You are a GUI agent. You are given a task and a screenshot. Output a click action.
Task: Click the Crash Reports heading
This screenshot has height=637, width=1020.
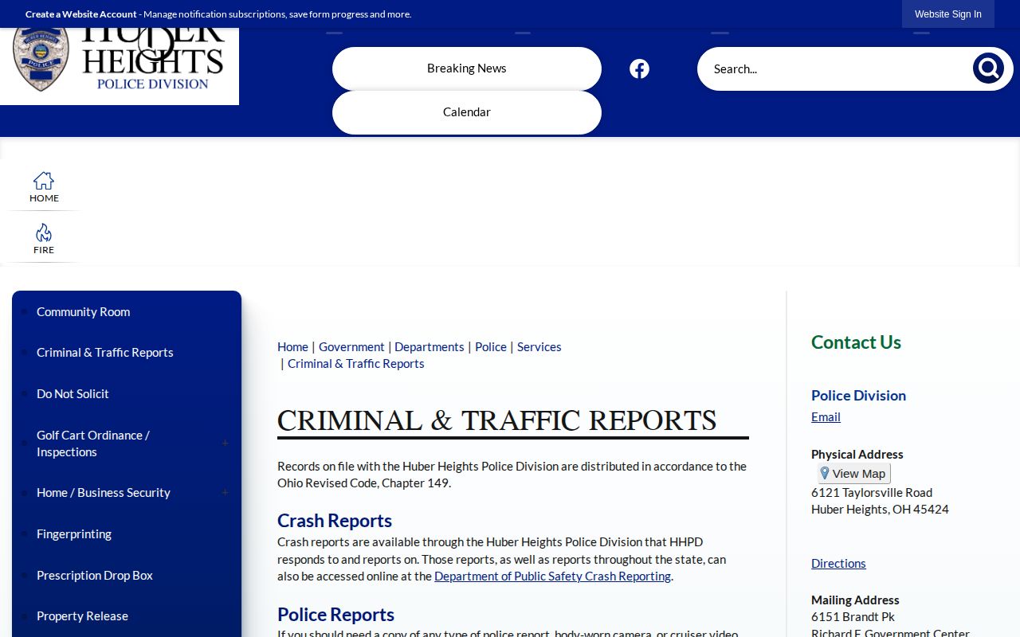tap(335, 520)
